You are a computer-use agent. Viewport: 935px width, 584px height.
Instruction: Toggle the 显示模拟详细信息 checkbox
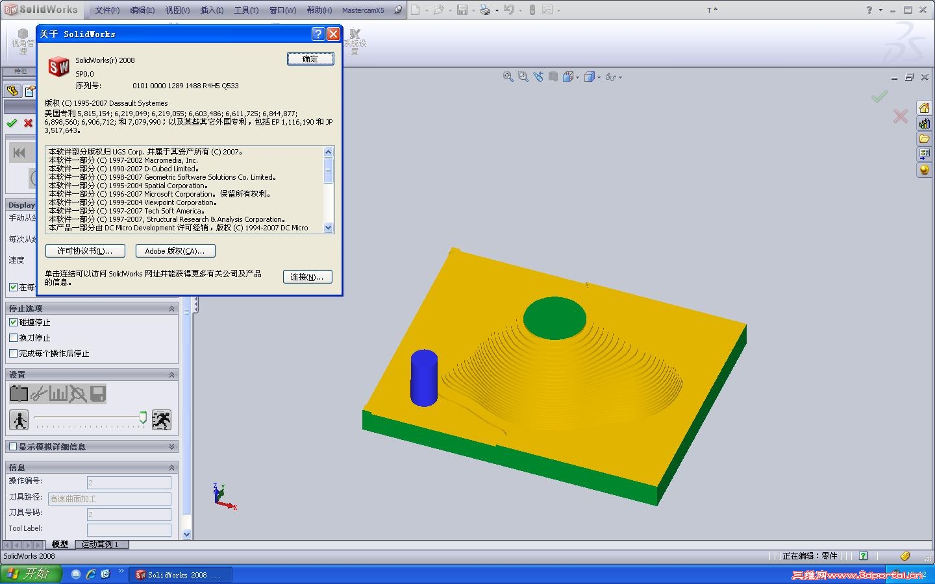pyautogui.click(x=13, y=446)
